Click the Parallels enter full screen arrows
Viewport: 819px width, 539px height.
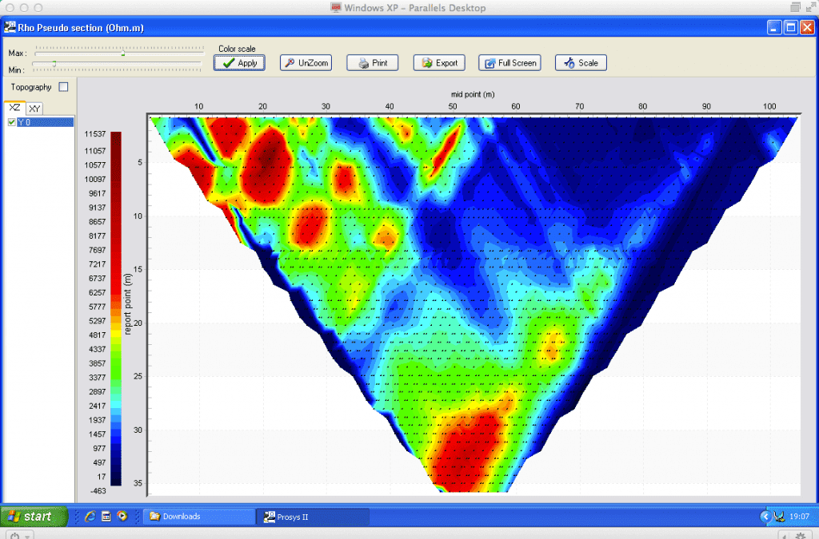tap(810, 7)
